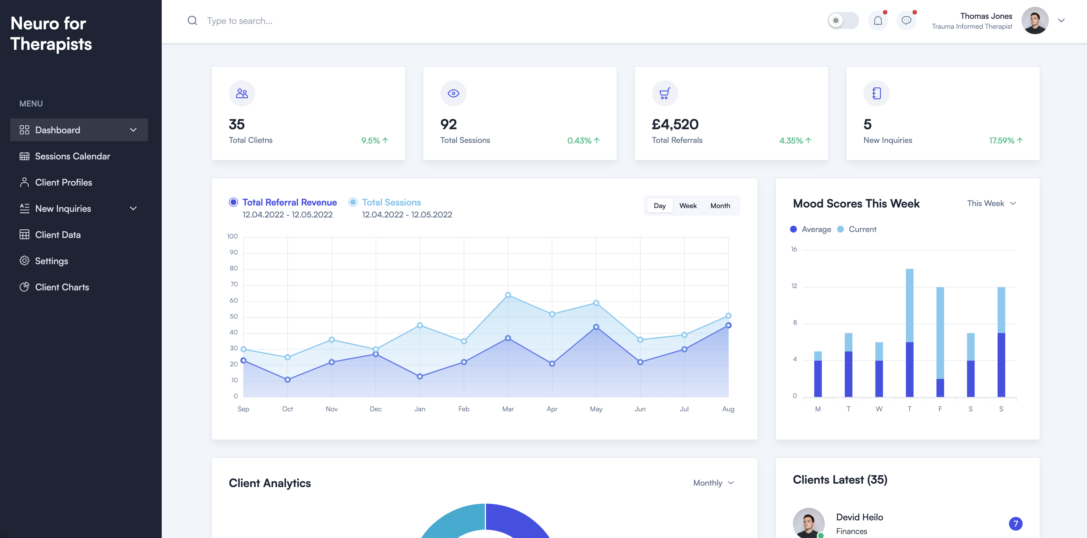Click the up arrow beside 17.59%
The width and height of the screenshot is (1087, 538).
1020,141
